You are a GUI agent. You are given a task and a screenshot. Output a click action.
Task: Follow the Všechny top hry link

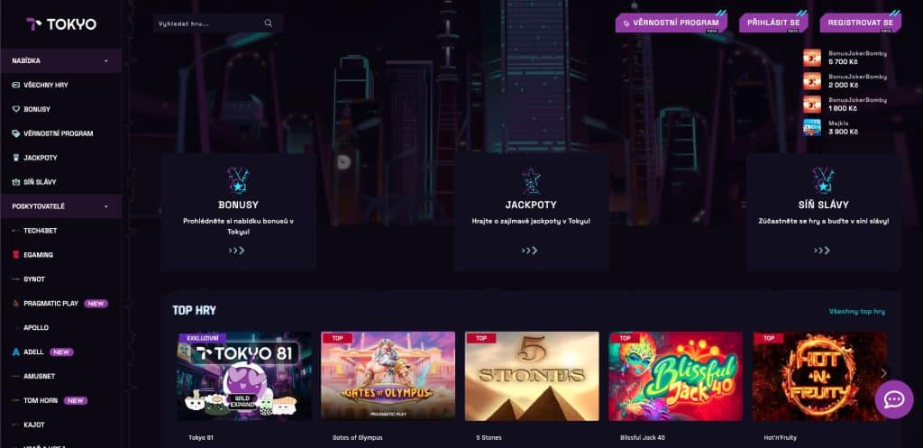pos(856,311)
